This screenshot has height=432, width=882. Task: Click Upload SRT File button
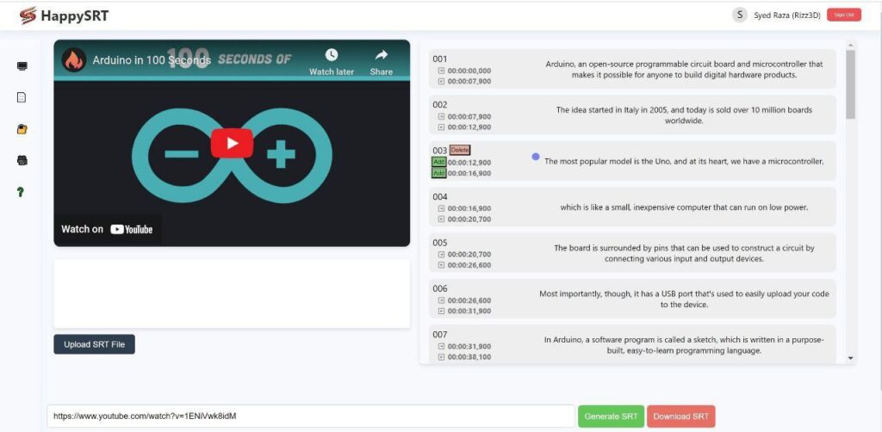pos(94,344)
